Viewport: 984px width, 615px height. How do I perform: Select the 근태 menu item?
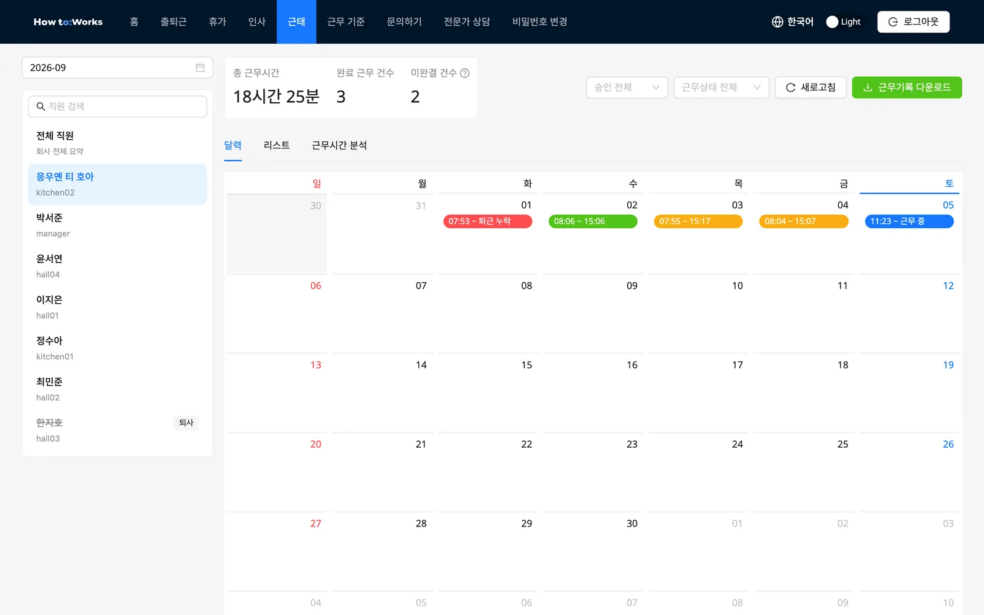pos(296,22)
